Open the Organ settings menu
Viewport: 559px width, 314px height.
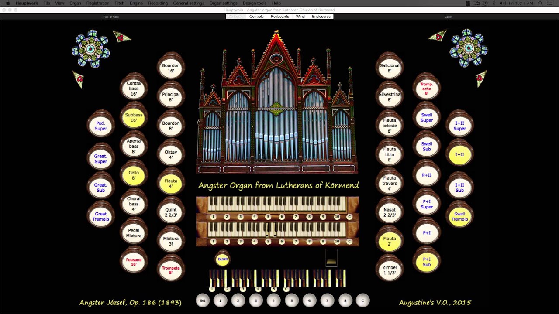coord(223,3)
